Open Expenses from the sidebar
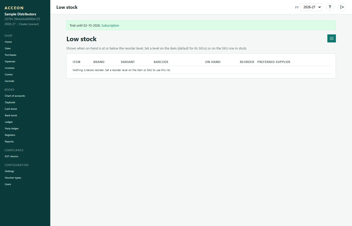The image size is (352, 226). tap(10, 62)
